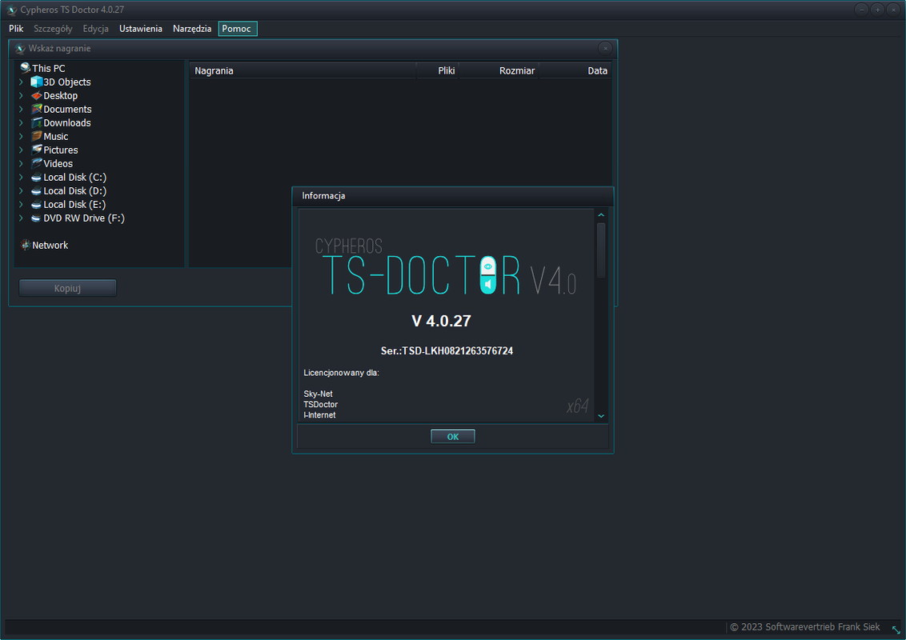Image resolution: width=906 pixels, height=640 pixels.
Task: Select the Downloads label in tree
Action: pyautogui.click(x=67, y=122)
